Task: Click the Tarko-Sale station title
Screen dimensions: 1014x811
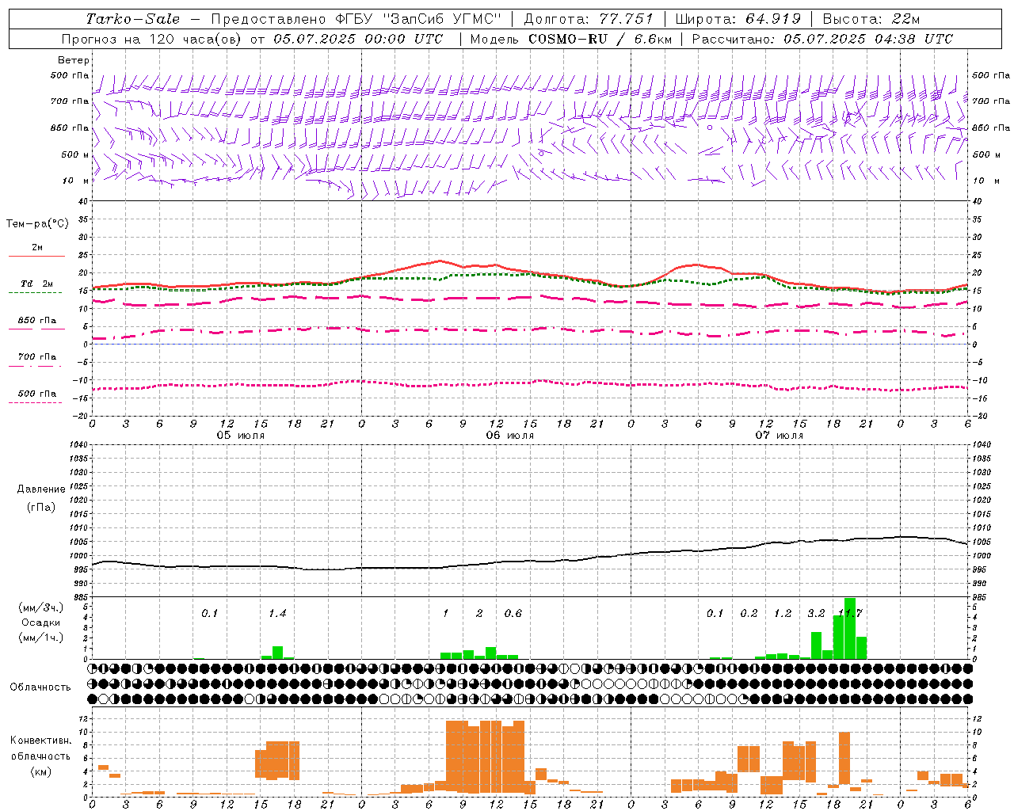Action: [x=132, y=19]
